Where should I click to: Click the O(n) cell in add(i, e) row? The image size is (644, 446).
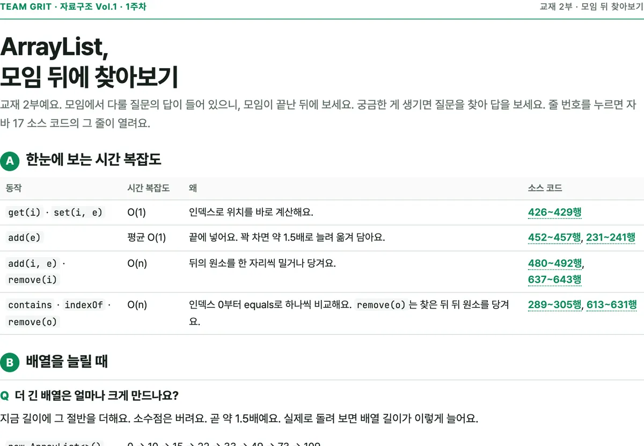pyautogui.click(x=137, y=263)
